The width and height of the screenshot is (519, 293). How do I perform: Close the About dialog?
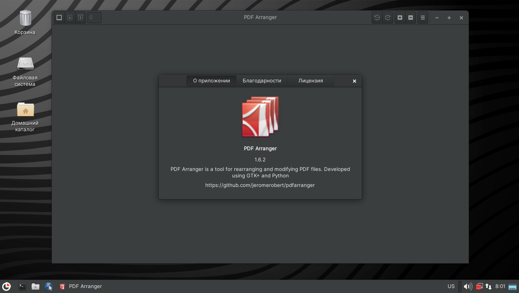point(355,81)
